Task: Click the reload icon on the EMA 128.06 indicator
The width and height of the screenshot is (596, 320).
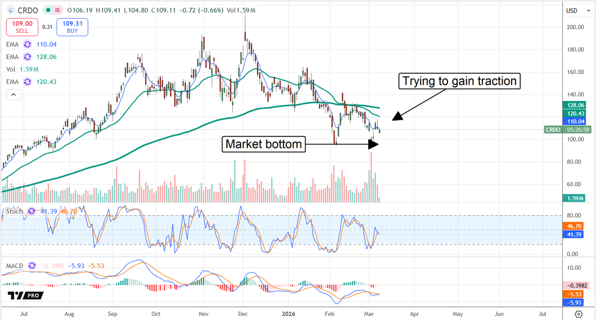Action: 27,57
